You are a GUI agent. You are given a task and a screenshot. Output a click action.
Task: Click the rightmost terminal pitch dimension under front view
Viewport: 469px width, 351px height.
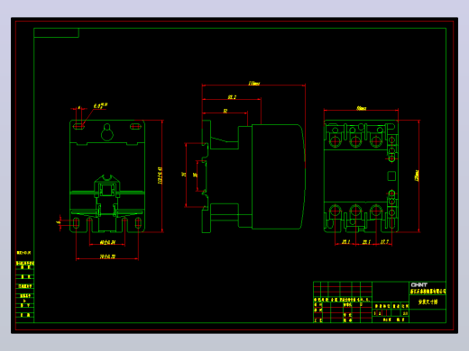coord(384,241)
